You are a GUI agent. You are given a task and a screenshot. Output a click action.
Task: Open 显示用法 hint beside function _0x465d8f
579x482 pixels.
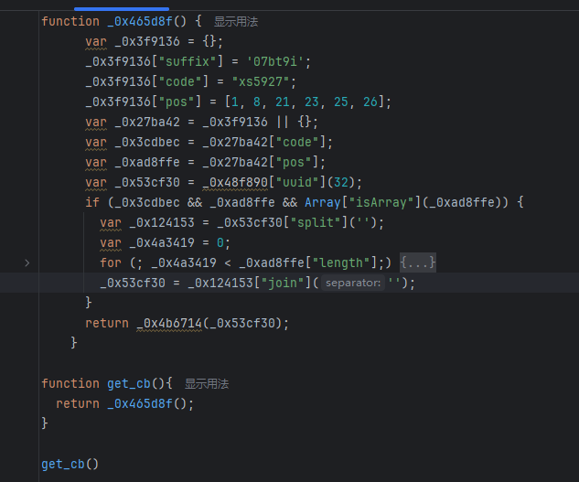[x=236, y=21]
